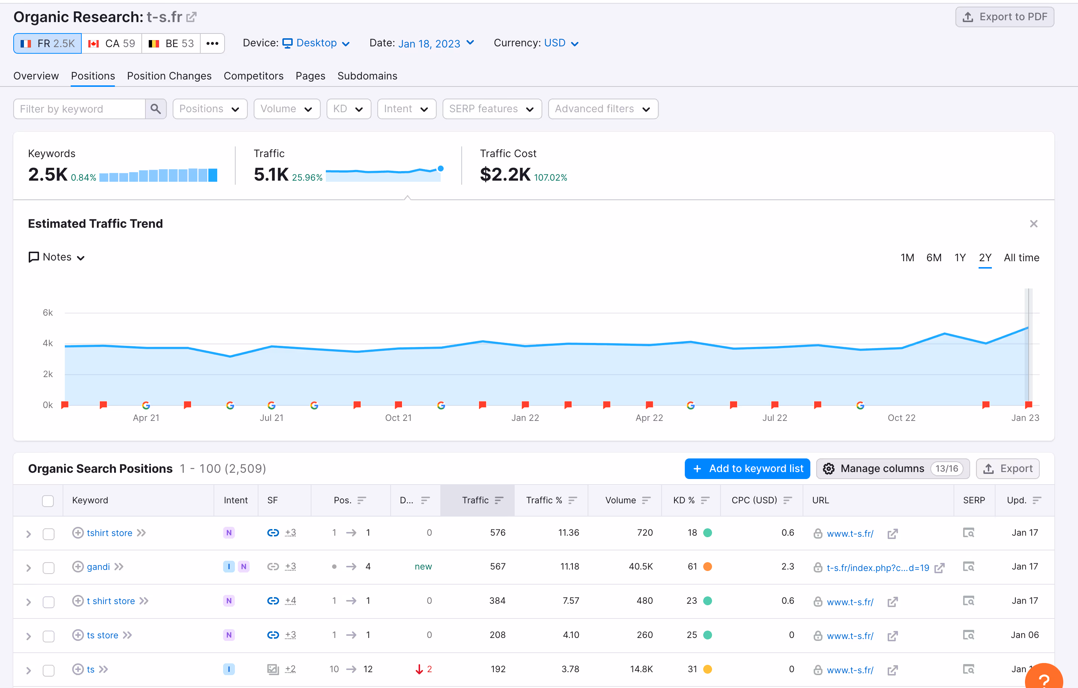Click Google update marker near Apr 21
This screenshot has height=688, width=1078.
coord(146,405)
